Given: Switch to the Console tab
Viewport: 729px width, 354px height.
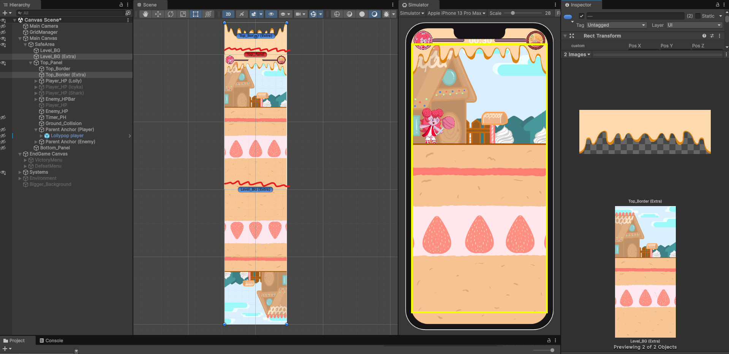Looking at the screenshot, I should (x=51, y=341).
